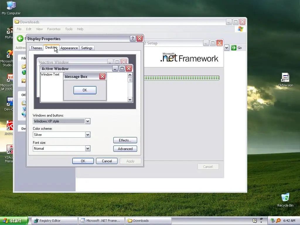Viewport: 300px width, 225px height.
Task: Open the Themes tab
Action: click(36, 48)
